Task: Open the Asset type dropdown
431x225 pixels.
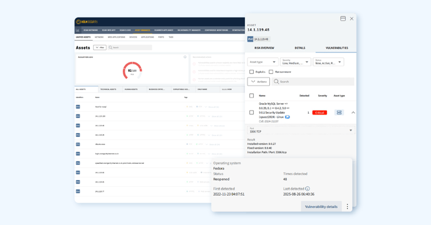Action: pyautogui.click(x=262, y=62)
